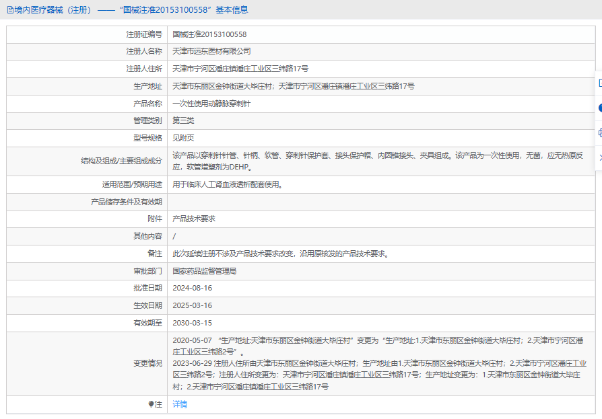Image resolution: width=602 pixels, height=419 pixels.
Task: Click the 其他内容 label
Action: coord(148,236)
